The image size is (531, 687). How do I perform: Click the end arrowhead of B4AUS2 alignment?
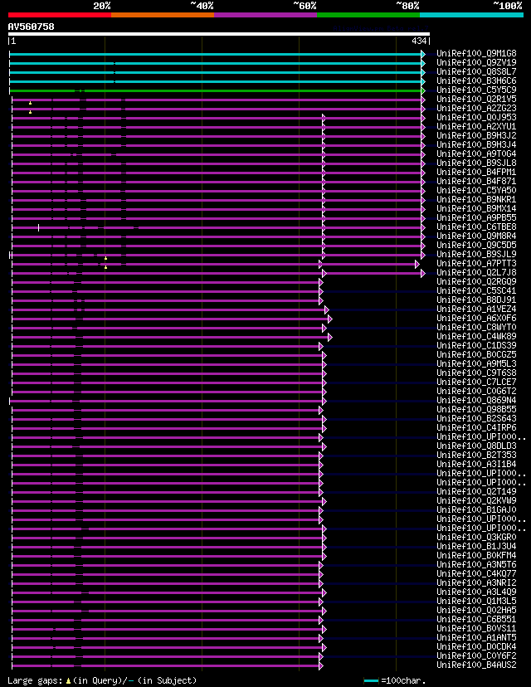point(321,666)
